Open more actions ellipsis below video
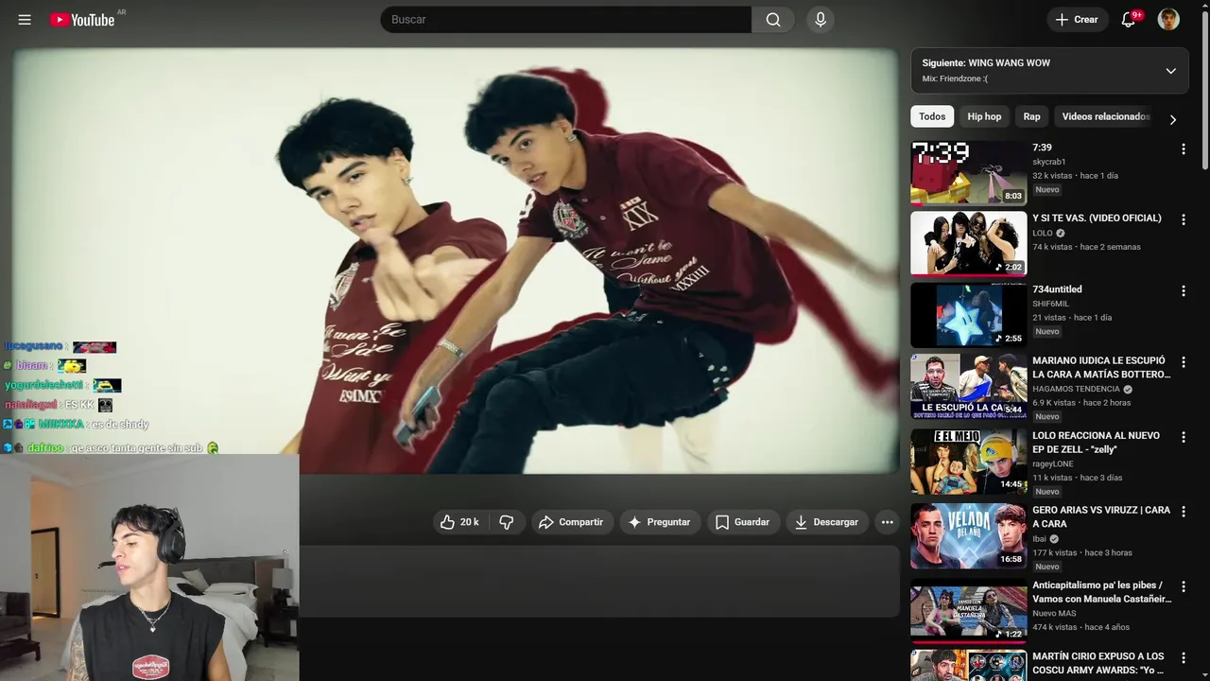The width and height of the screenshot is (1210, 681). (887, 522)
